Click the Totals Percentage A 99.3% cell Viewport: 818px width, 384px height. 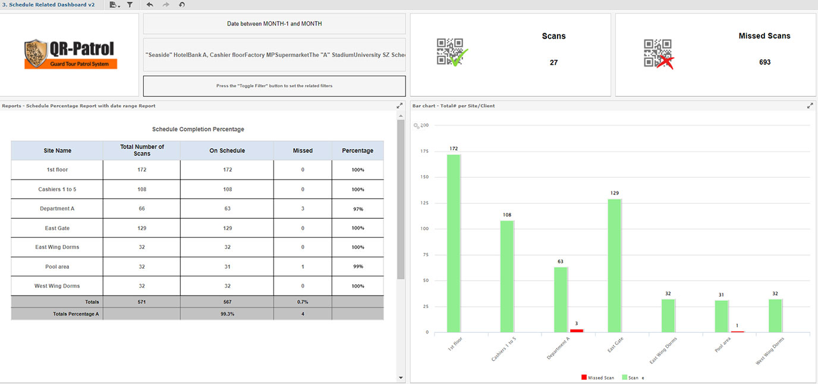pyautogui.click(x=227, y=314)
